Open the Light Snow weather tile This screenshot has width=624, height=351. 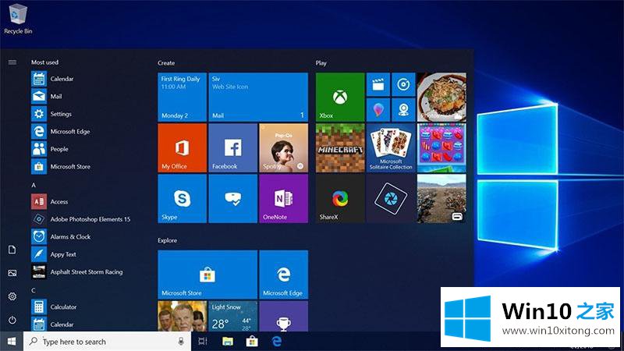232,317
